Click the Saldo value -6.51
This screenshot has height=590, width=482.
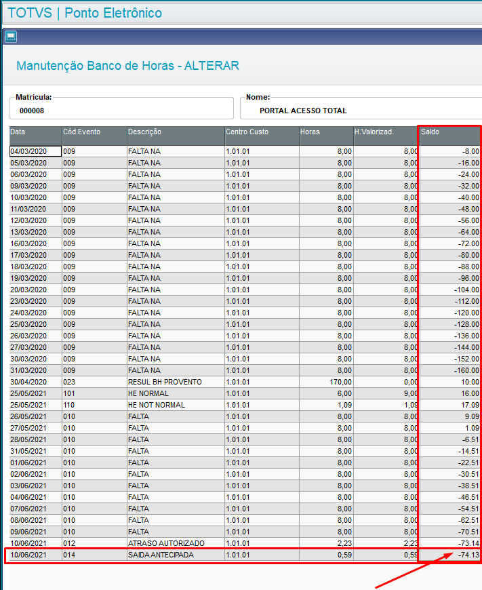[470, 439]
